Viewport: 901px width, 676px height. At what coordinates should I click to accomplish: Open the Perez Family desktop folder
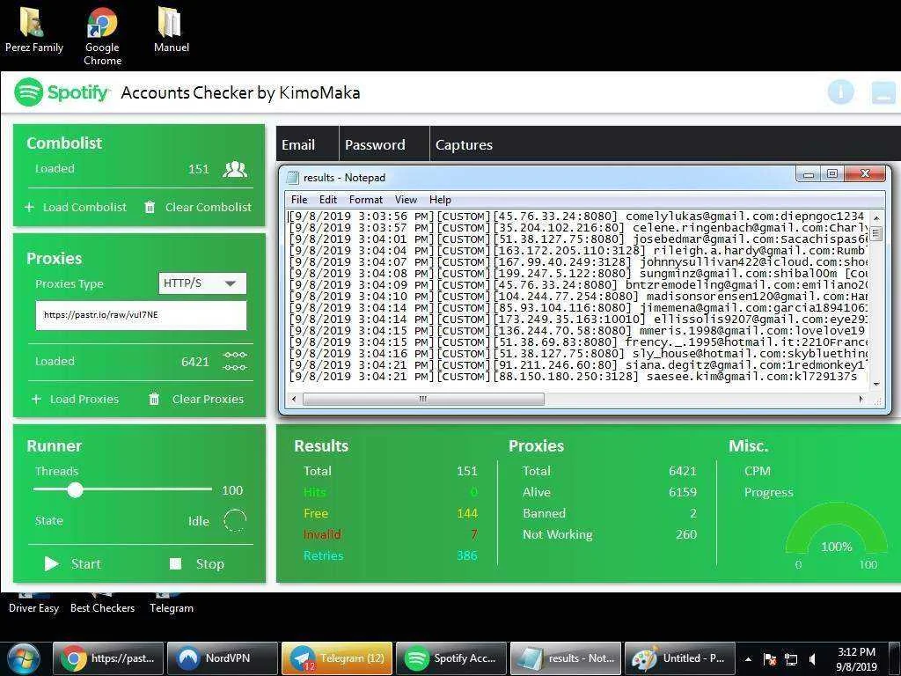[33, 30]
